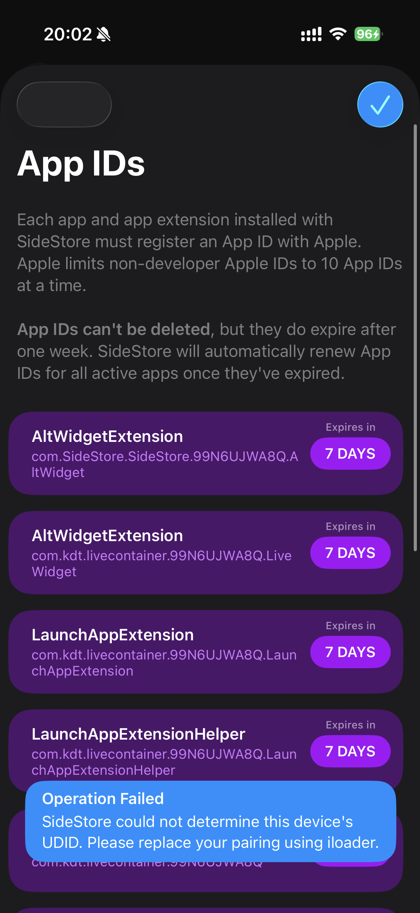The image size is (420, 913).
Task: Open the LiveWidget AltWidgetExtension card
Action: 205,553
